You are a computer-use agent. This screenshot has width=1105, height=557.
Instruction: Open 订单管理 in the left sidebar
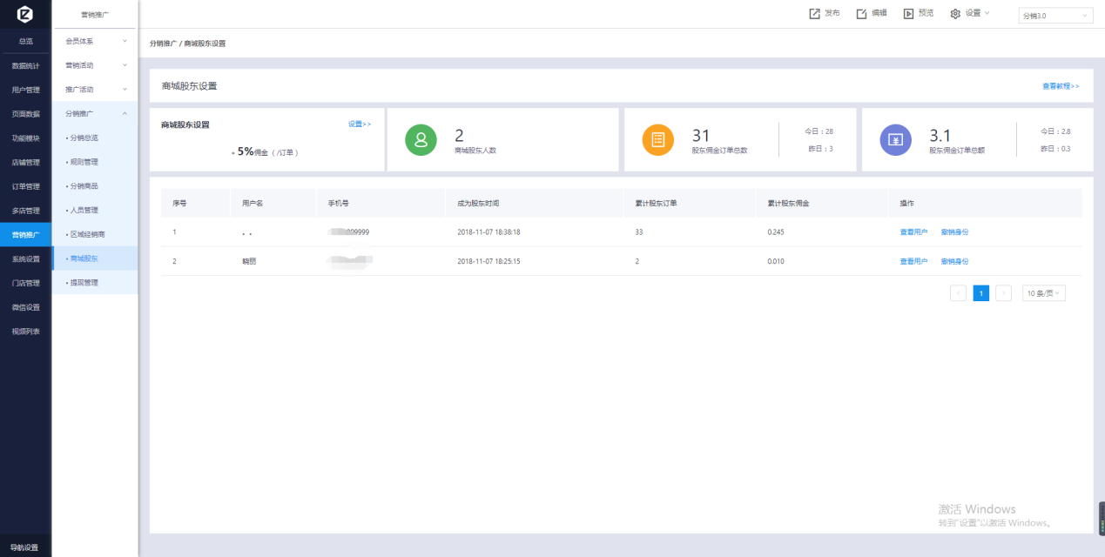tap(25, 186)
